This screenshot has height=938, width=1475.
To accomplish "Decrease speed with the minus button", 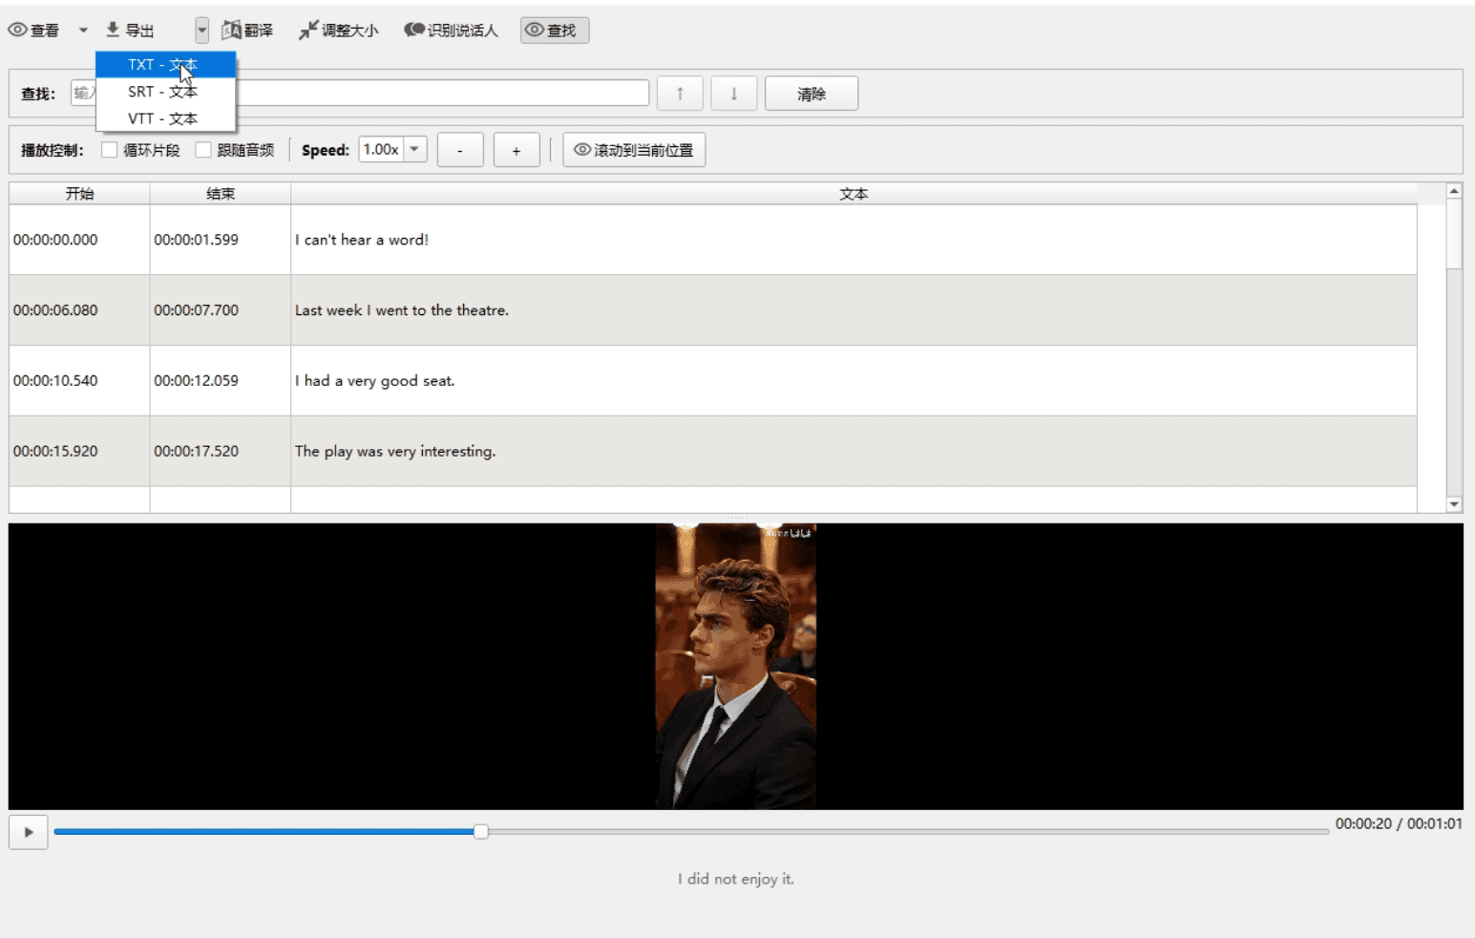I will (460, 150).
